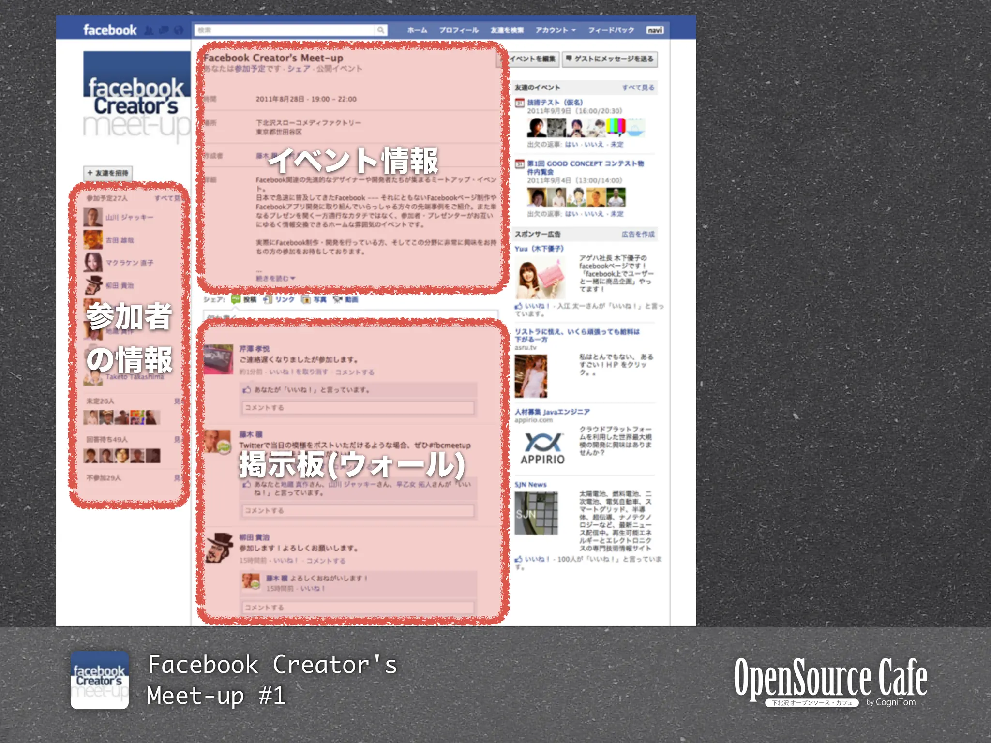
Task: Click 広告を作成 link in sponsor section
Action: tap(638, 234)
